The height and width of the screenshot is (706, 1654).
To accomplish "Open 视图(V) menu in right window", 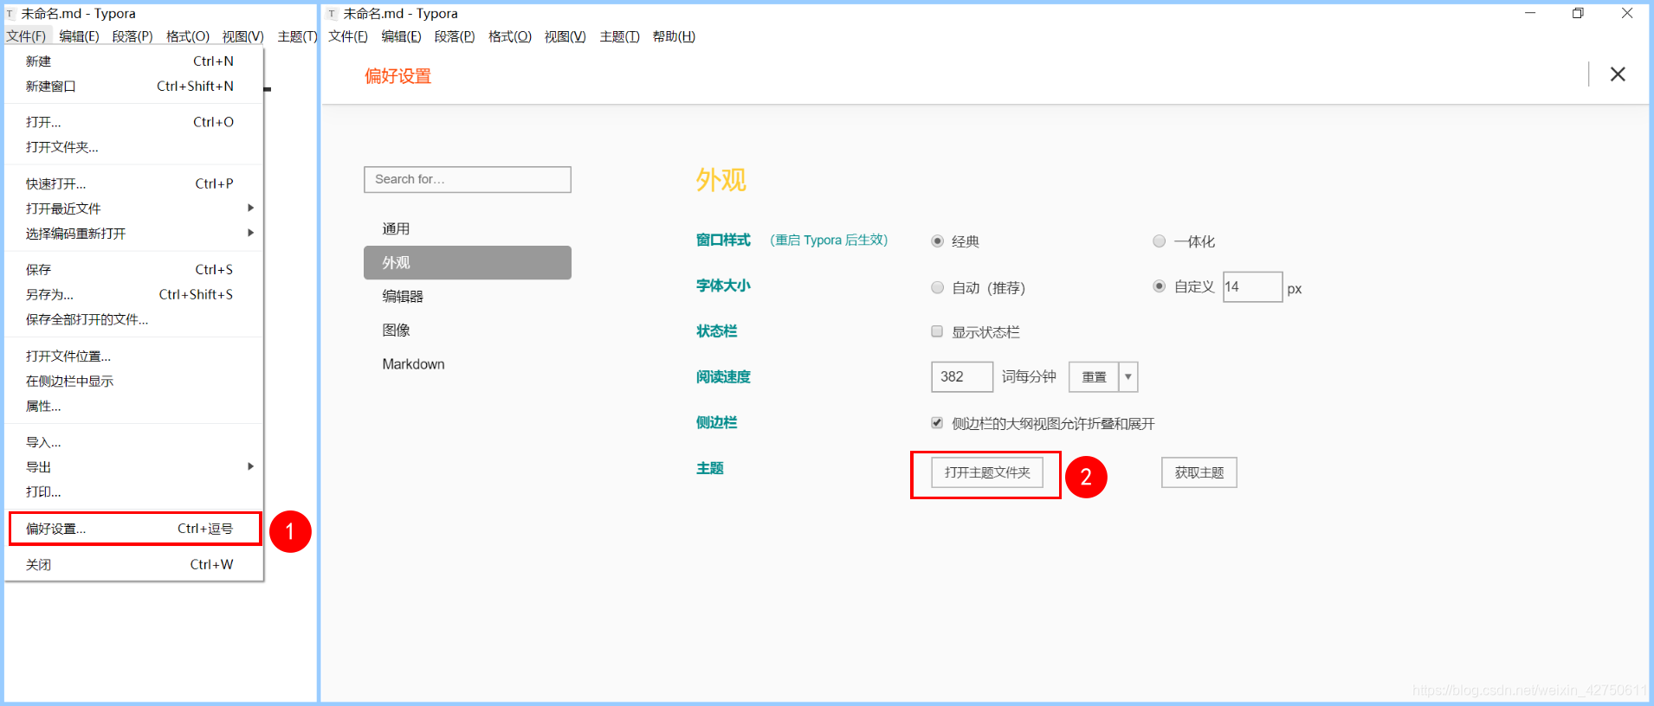I will point(565,36).
